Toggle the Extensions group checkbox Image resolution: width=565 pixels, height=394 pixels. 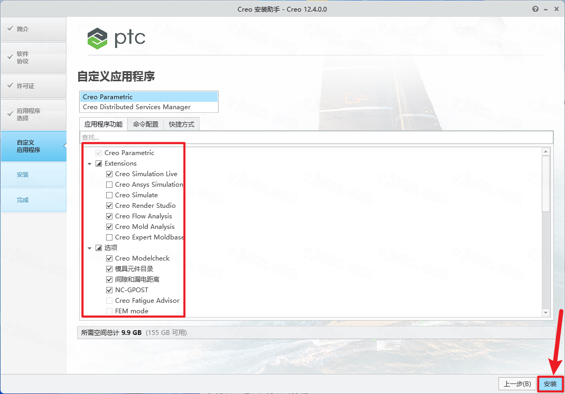pos(99,164)
